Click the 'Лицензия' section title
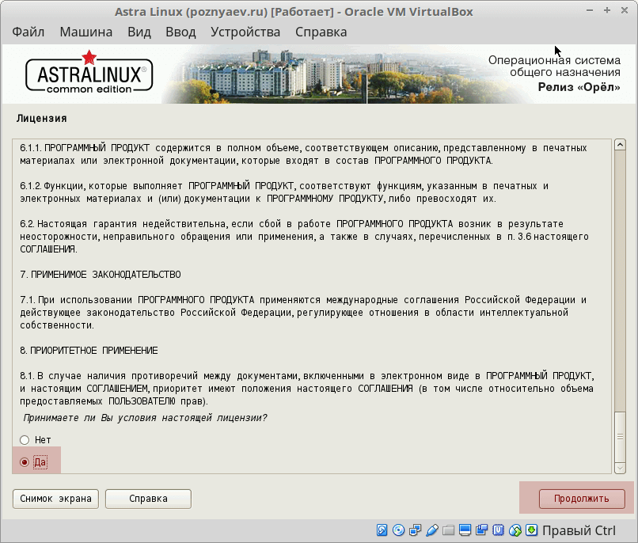 pos(41,119)
